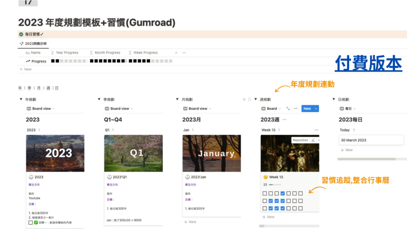Screen dimensions: 407x229
Task: Click + New under the Progress table row
Action: point(26,69)
